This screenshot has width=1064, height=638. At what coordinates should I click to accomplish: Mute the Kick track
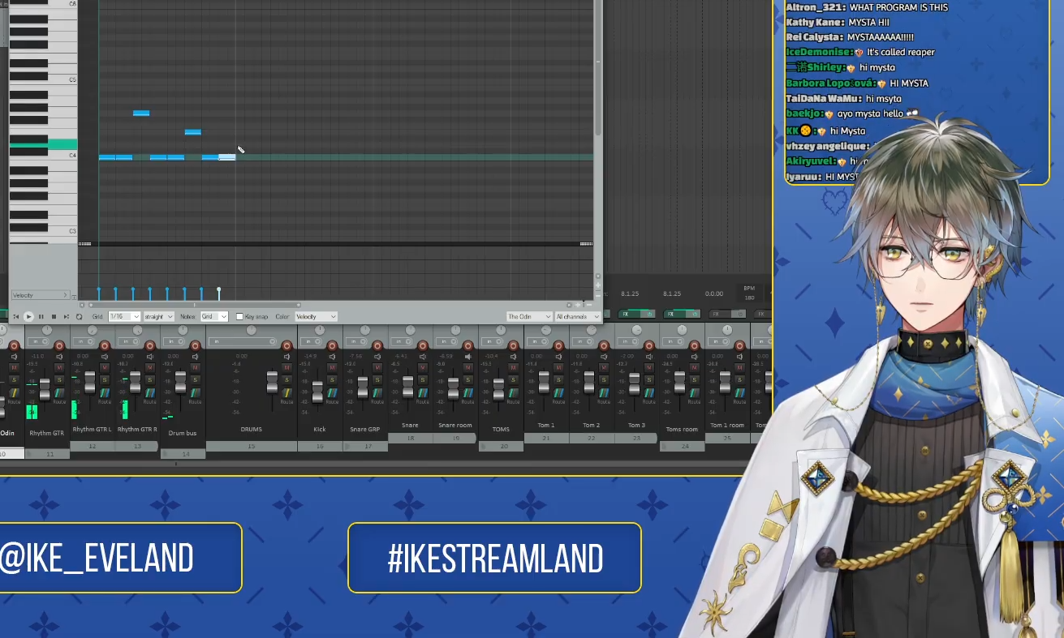pyautogui.click(x=332, y=367)
